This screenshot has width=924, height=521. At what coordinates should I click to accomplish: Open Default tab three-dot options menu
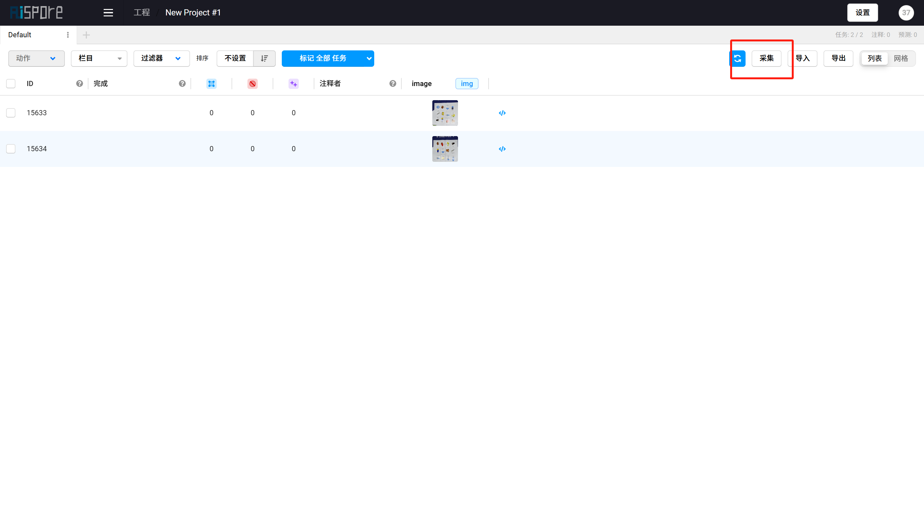pyautogui.click(x=68, y=35)
